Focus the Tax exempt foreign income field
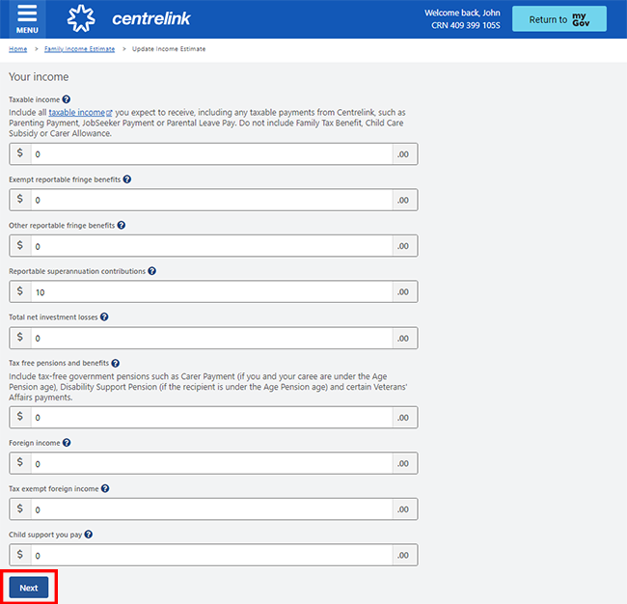The image size is (627, 604). (212, 509)
